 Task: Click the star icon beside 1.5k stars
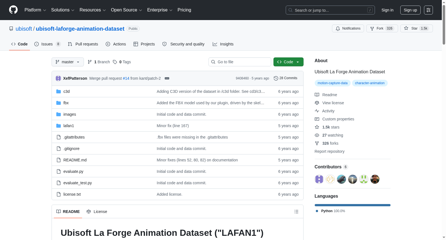(317, 127)
